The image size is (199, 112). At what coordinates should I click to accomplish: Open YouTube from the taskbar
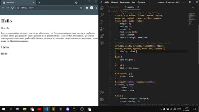click(x=39, y=109)
